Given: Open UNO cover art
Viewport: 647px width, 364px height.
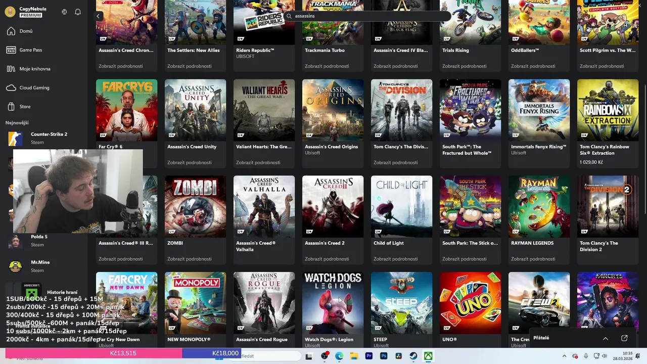Looking at the screenshot, I should [x=470, y=303].
